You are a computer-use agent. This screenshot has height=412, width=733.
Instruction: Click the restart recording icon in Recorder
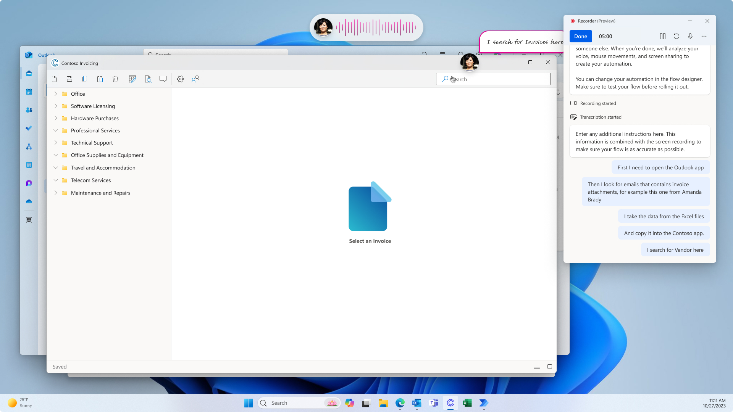pyautogui.click(x=676, y=36)
